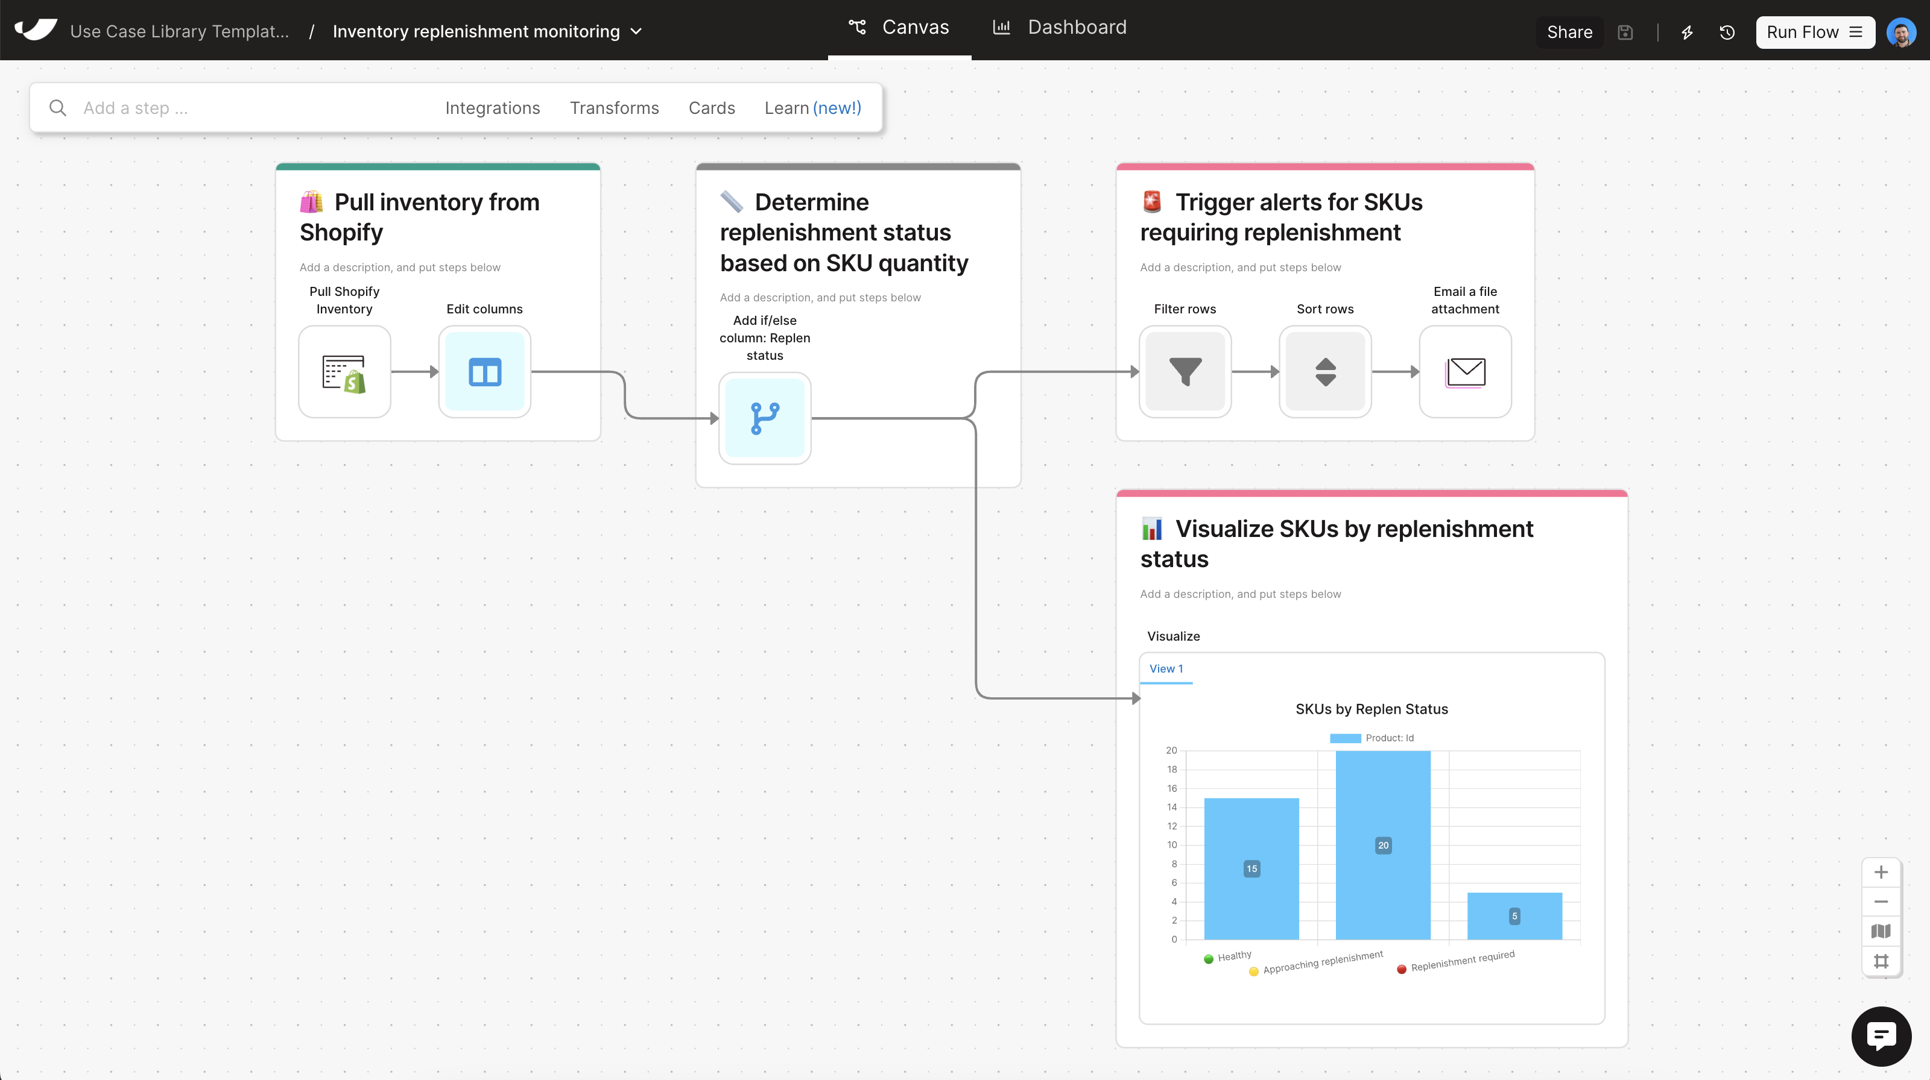
Task: Click the bar chart emoji on Visualize card
Action: tap(1151, 529)
